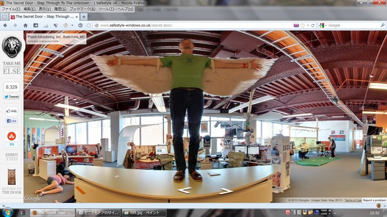Image resolution: width=387 pixels, height=217 pixels.
Task: Click the StumbleUpon share icon
Action: click(x=12, y=136)
